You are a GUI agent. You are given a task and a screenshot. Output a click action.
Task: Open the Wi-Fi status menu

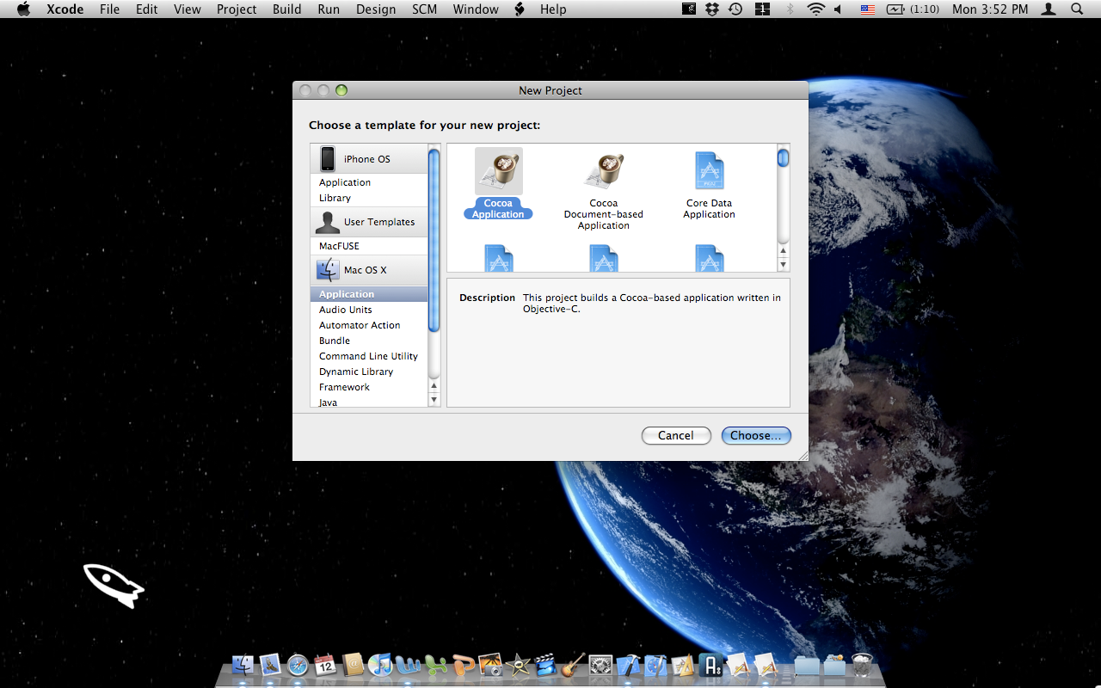tap(815, 9)
